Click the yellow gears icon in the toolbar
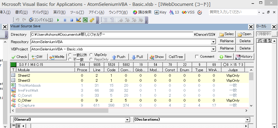The height and width of the screenshot is (128, 278). point(92,20)
